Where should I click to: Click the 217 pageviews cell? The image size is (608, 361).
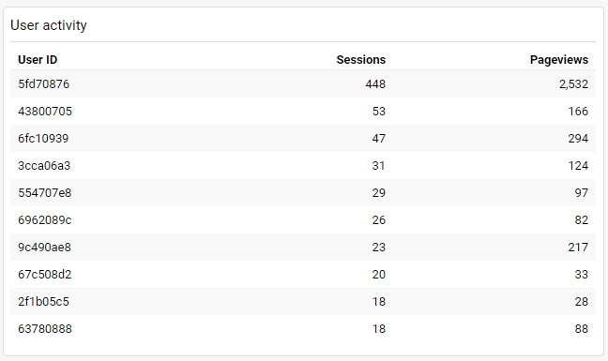[x=578, y=248]
